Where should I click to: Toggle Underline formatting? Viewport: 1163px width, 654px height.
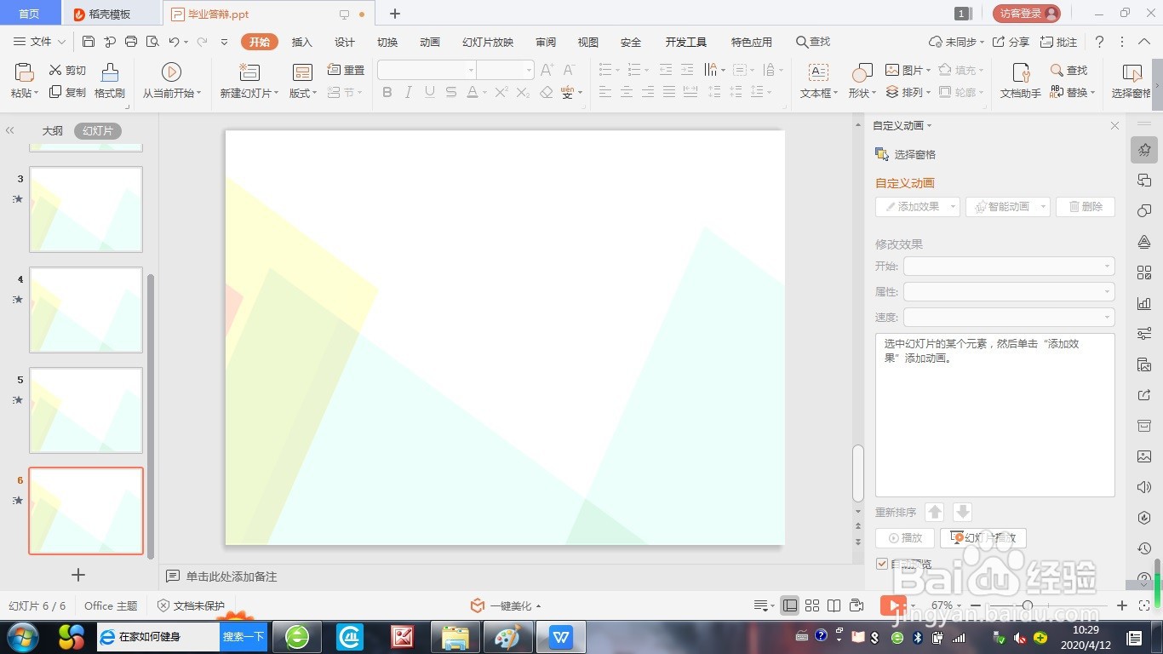click(x=430, y=92)
